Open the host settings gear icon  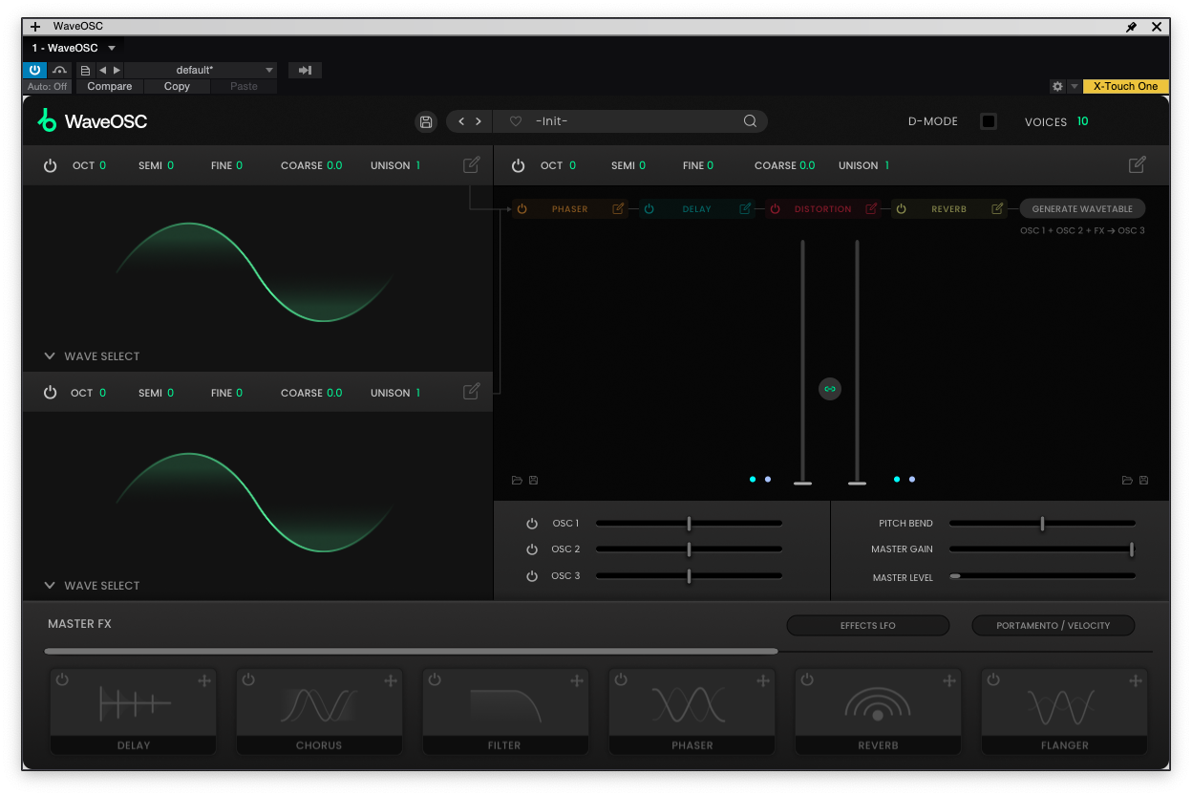pyautogui.click(x=1057, y=86)
